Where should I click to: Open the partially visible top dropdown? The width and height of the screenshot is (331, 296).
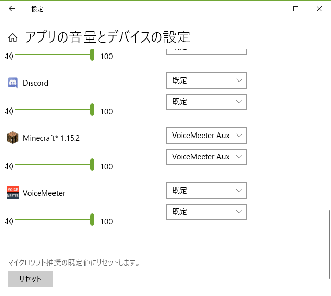[207, 52]
